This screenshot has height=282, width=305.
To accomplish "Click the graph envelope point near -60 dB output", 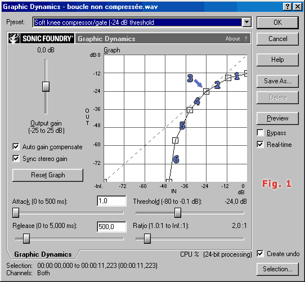I will [175, 140].
